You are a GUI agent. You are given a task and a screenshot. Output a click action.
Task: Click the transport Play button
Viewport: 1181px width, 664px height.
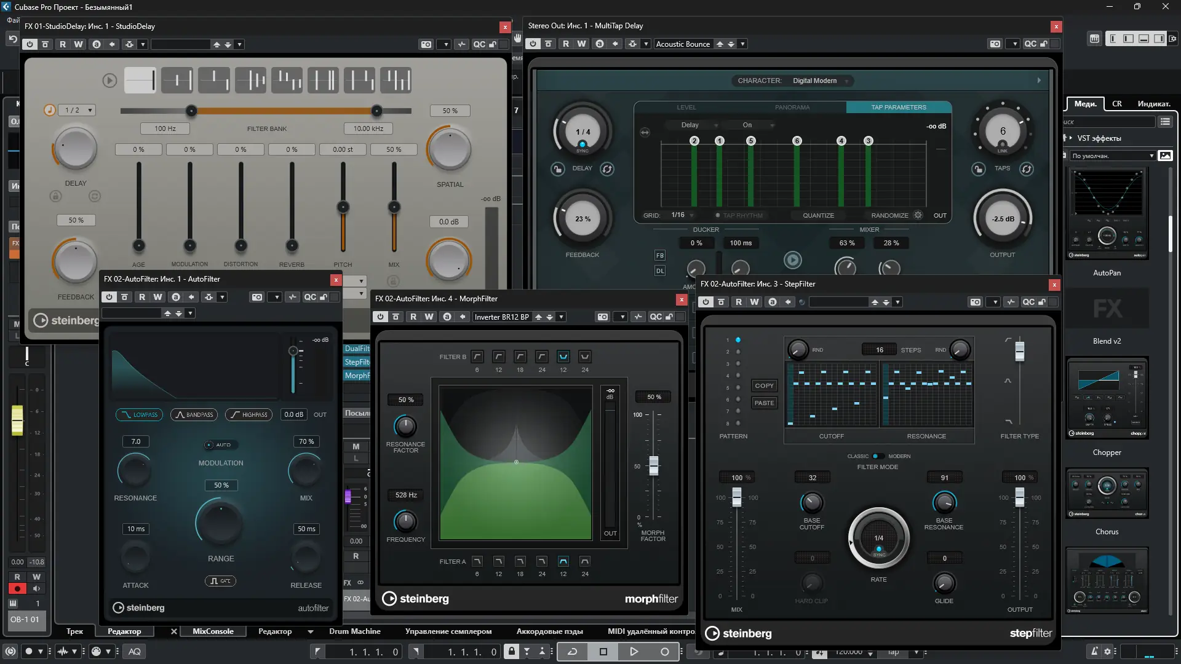pos(634,652)
